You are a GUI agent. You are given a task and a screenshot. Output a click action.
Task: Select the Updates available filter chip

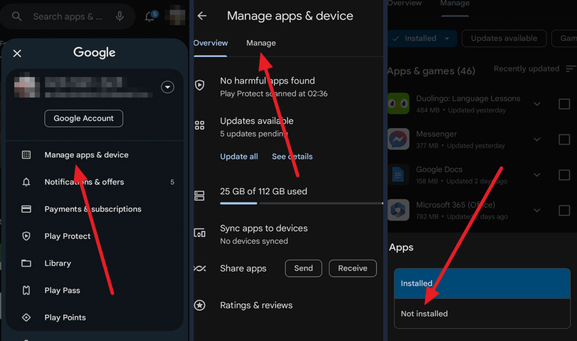[x=504, y=38]
